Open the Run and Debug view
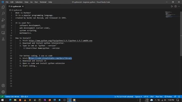The image size is (182, 102). [x=3, y=20]
